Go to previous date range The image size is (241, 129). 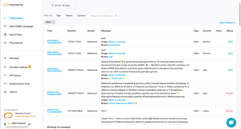pos(47,6)
